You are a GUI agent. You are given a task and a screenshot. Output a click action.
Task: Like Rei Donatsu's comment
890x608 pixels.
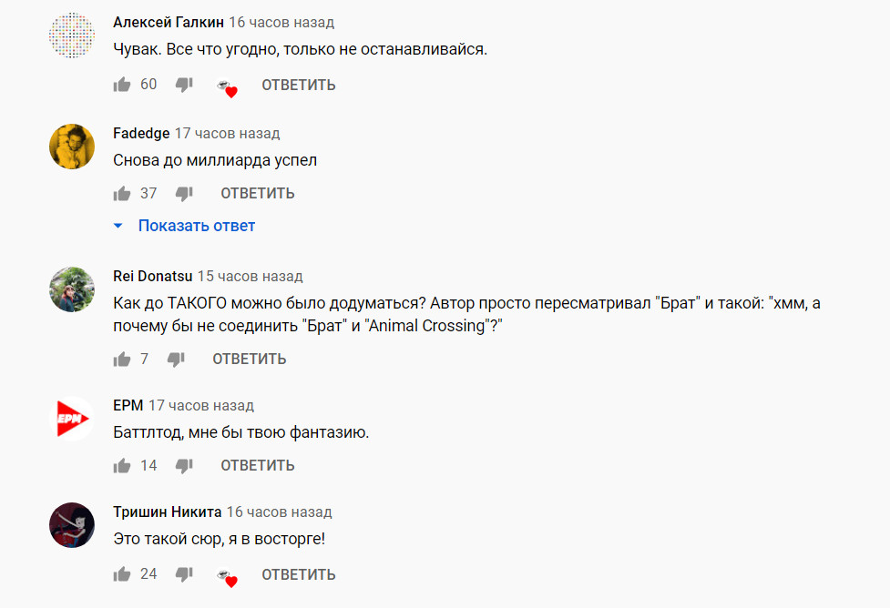(x=122, y=360)
